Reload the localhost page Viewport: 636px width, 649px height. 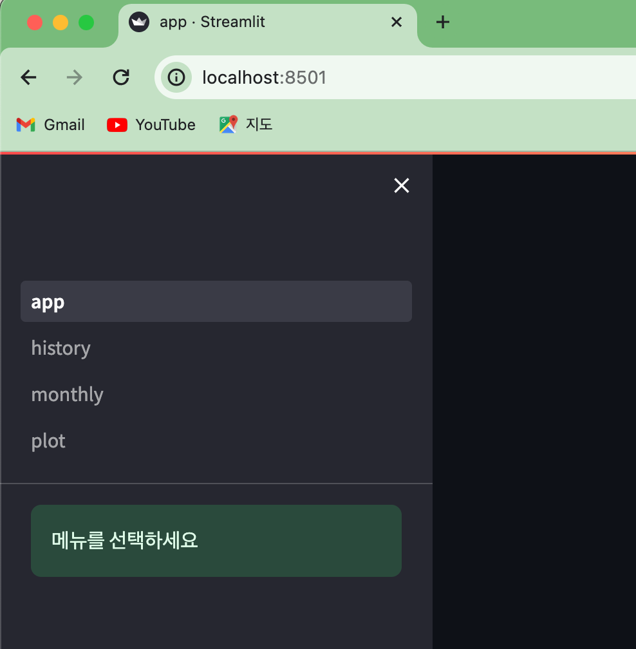(x=121, y=77)
